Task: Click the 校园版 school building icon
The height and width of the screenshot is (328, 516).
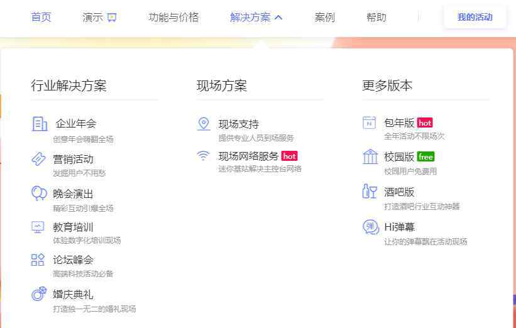Action: click(370, 156)
